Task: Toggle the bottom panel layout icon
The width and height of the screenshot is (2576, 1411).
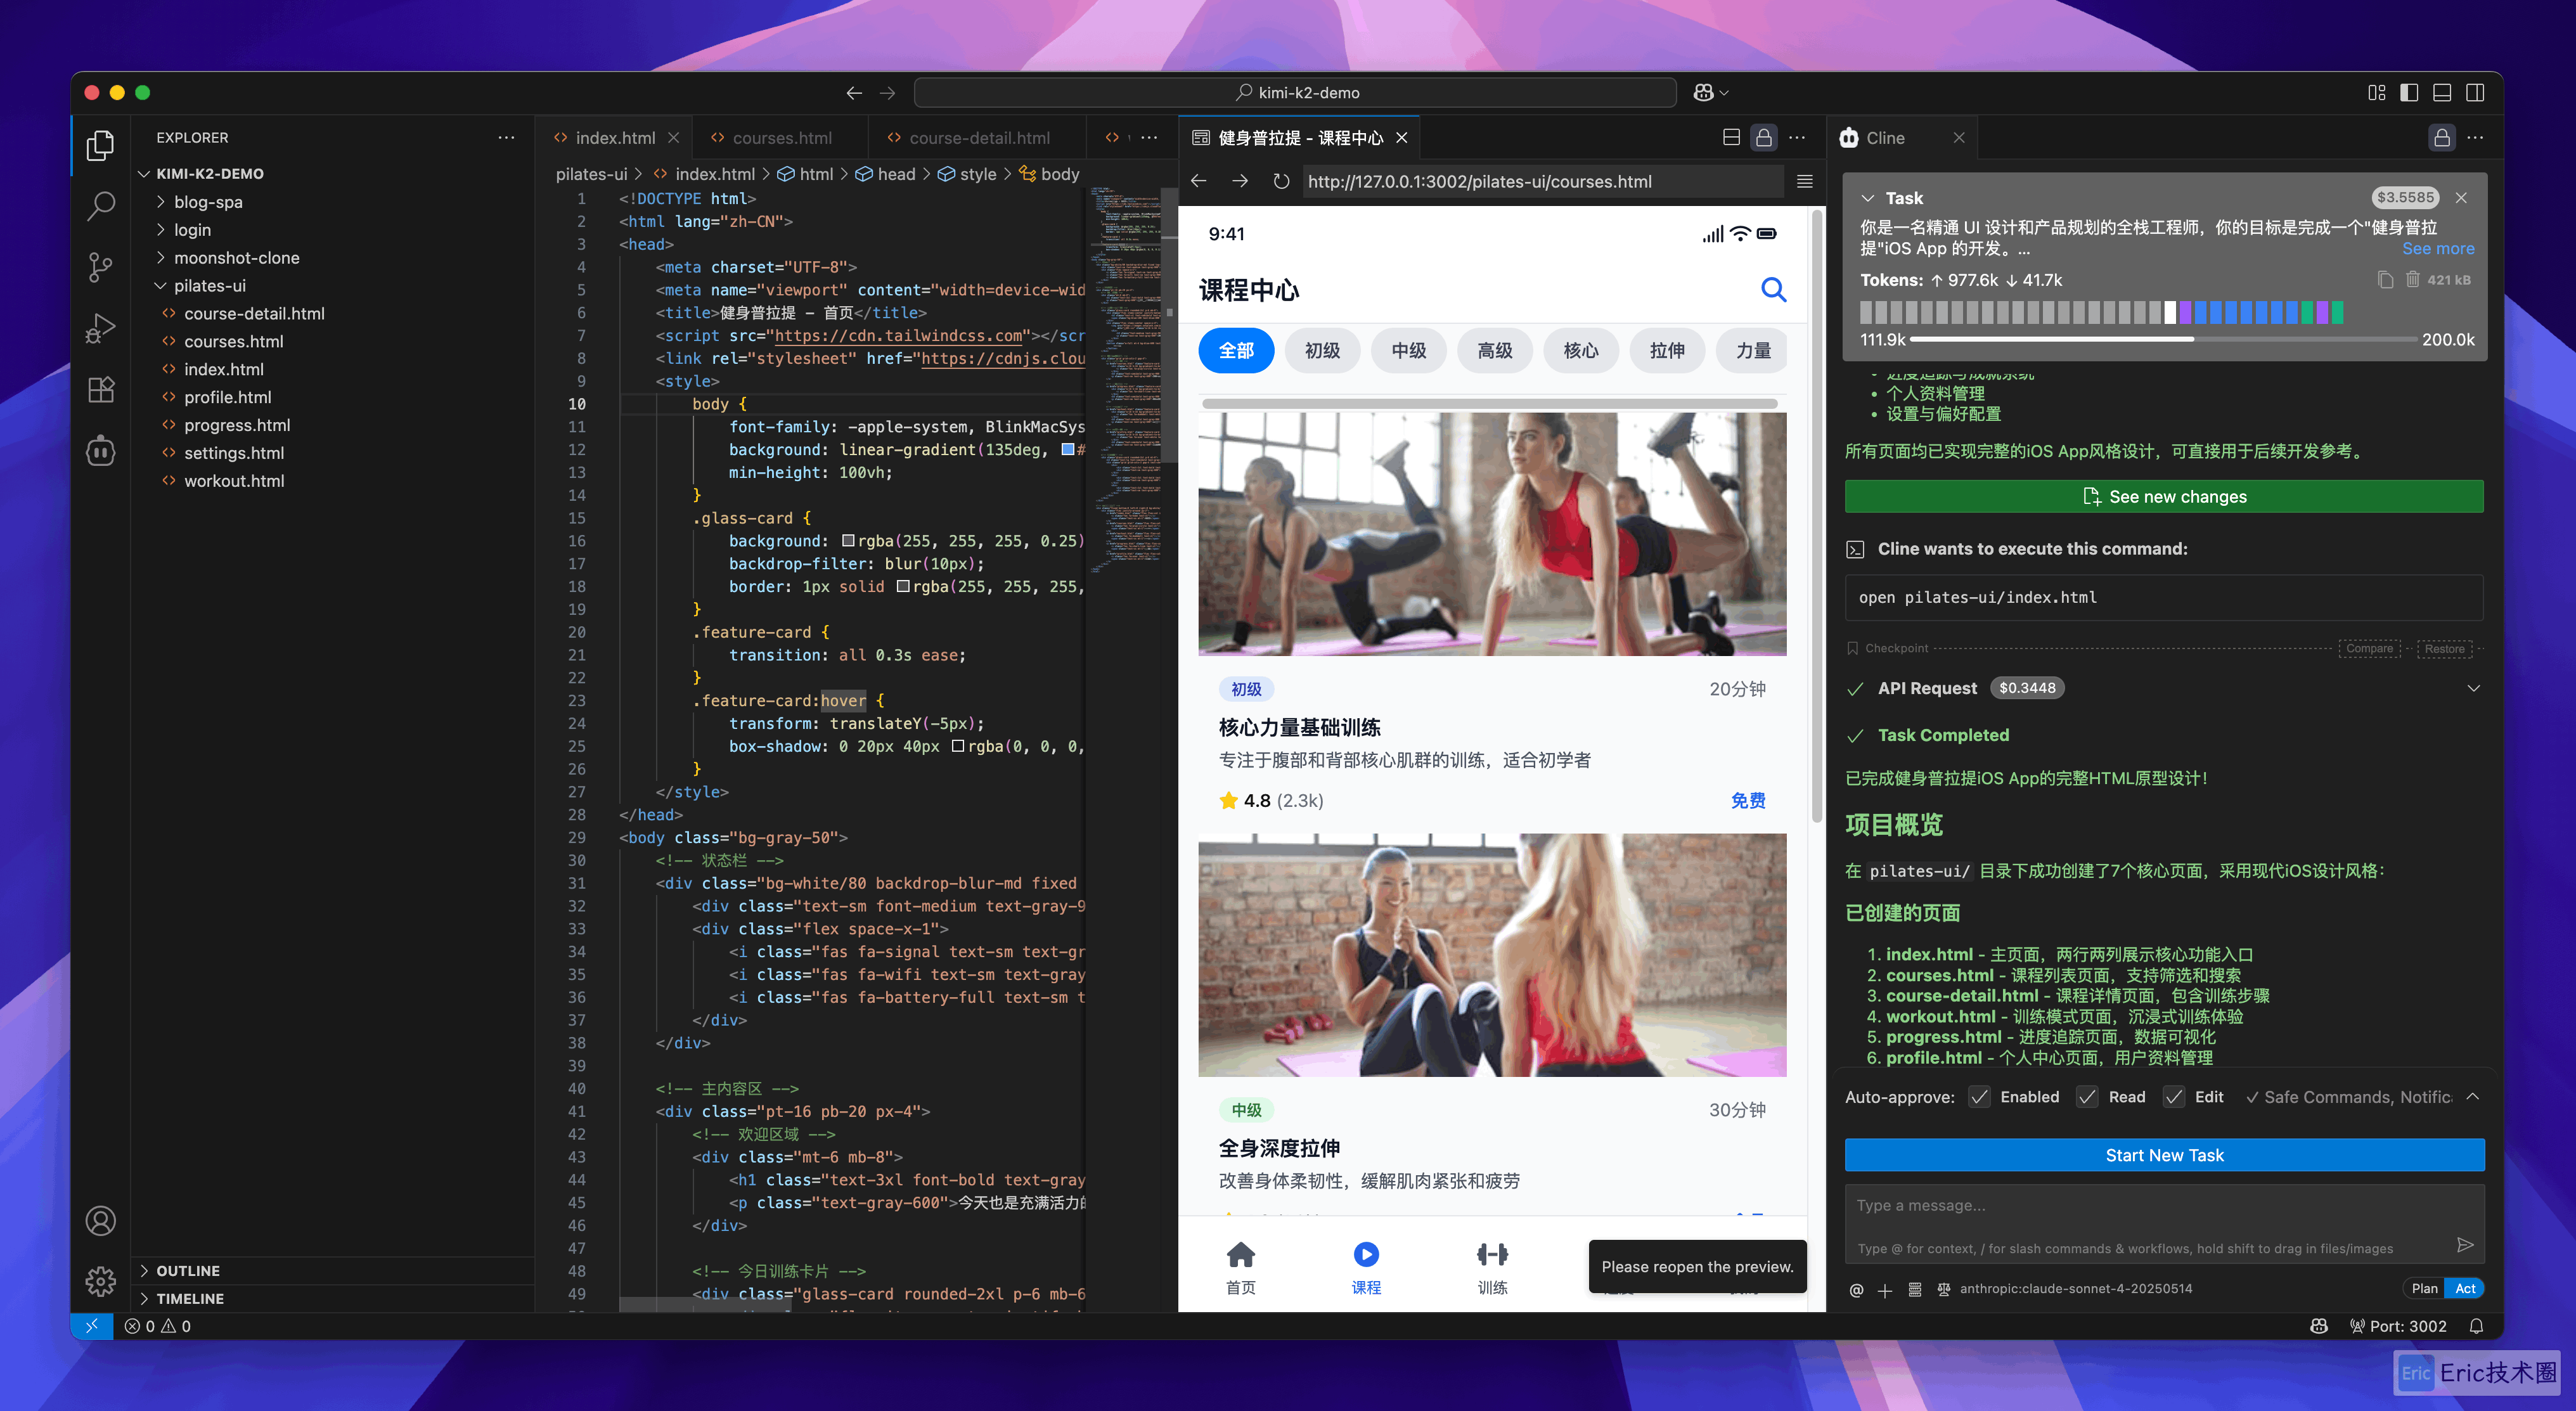Action: (x=2442, y=93)
